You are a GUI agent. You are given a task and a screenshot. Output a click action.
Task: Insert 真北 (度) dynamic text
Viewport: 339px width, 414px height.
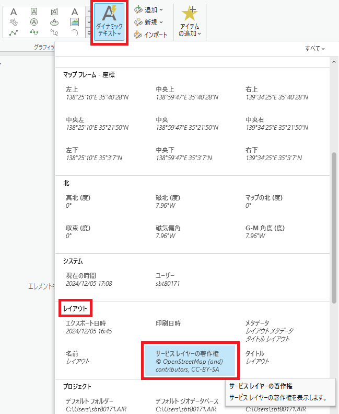[78, 202]
